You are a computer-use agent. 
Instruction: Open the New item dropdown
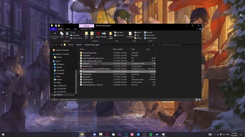pos(119,32)
